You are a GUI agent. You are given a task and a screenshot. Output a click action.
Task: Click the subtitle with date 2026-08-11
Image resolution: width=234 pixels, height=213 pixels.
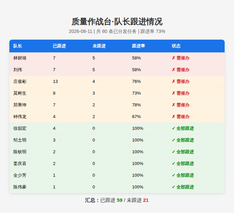tap(117, 31)
